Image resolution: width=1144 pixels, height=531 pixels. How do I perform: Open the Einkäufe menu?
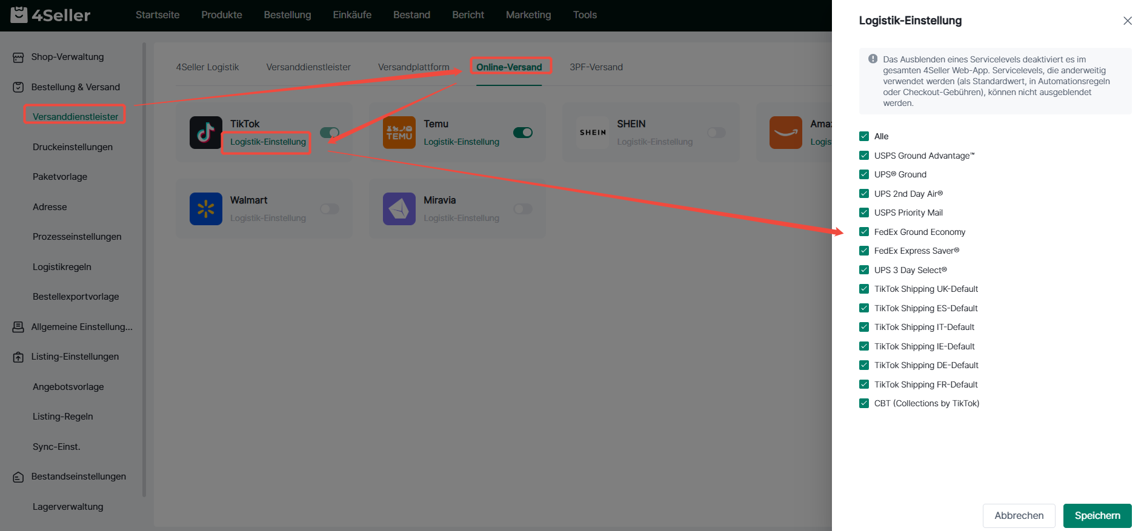click(352, 15)
